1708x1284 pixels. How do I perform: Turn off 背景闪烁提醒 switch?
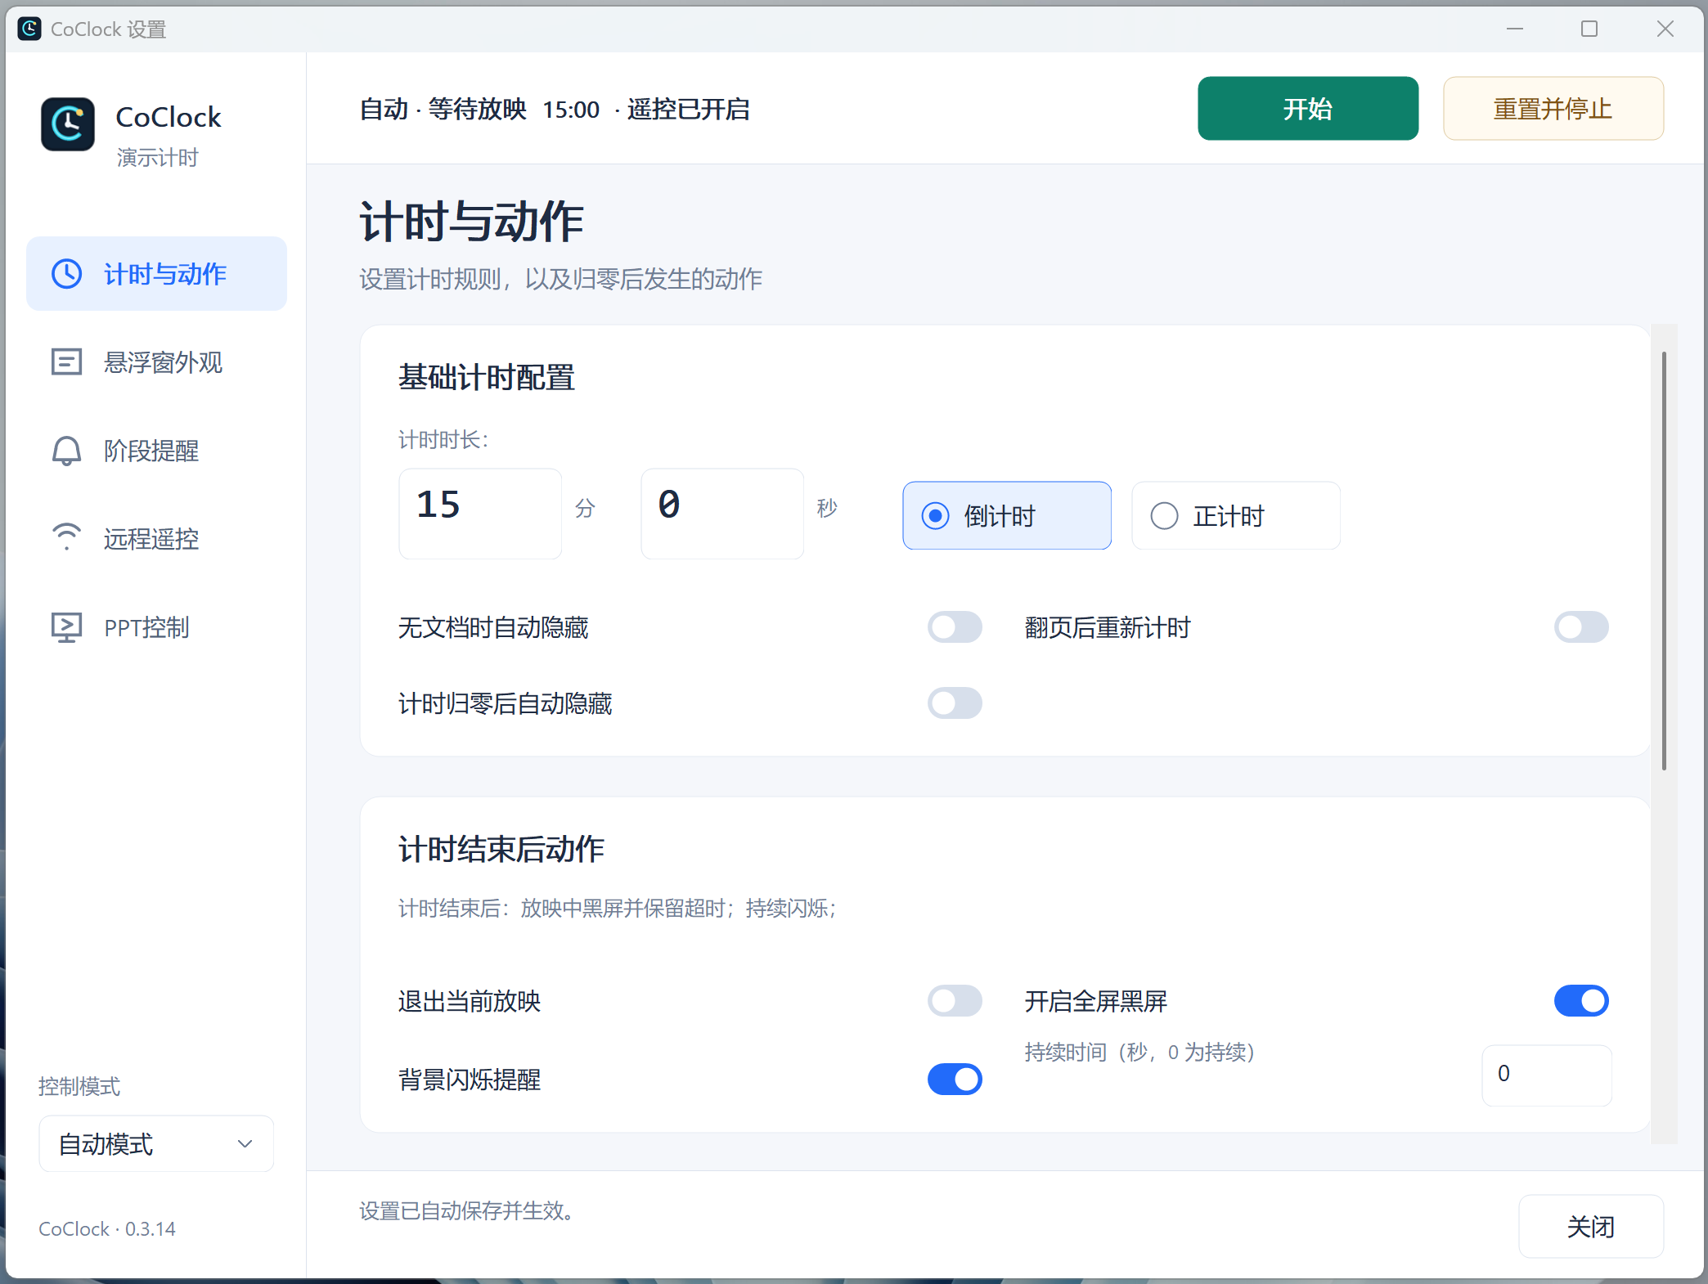[x=955, y=1079]
